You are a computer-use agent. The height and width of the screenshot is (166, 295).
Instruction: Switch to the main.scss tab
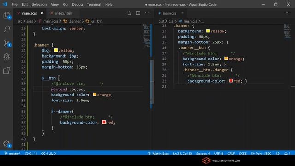point(29,13)
